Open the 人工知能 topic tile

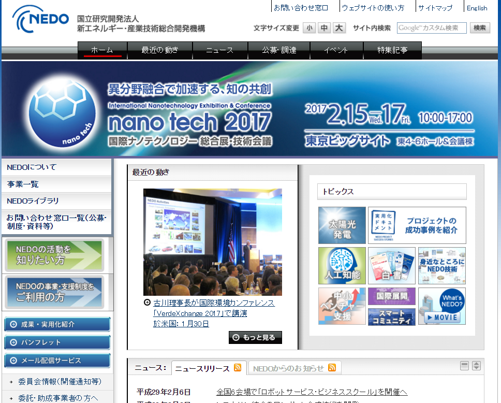click(x=342, y=266)
